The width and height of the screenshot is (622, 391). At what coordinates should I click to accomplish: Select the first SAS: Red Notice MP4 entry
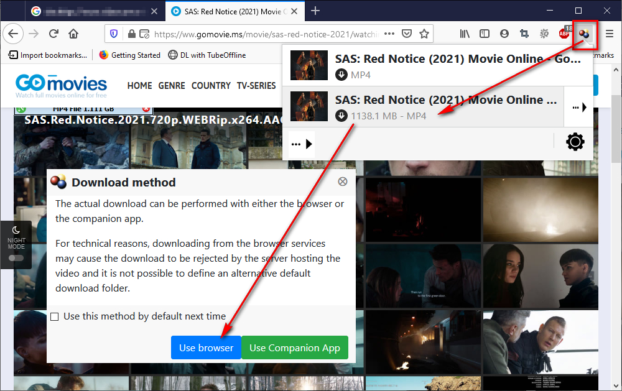coord(437,65)
